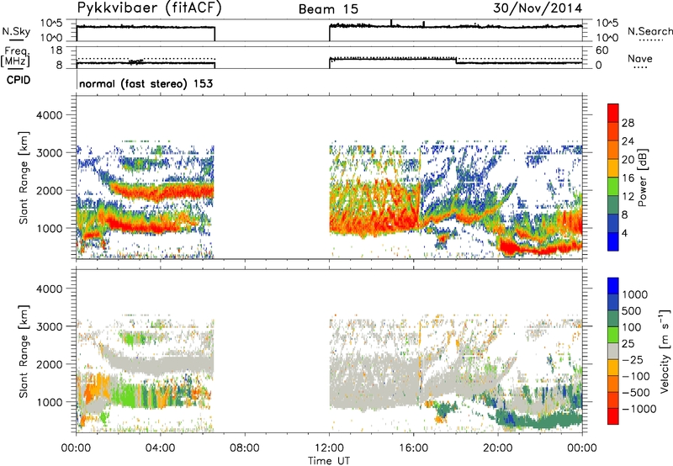The width and height of the screenshot is (673, 466).
Task: Click the red bottom of velocity colorbar
Action: (613, 416)
